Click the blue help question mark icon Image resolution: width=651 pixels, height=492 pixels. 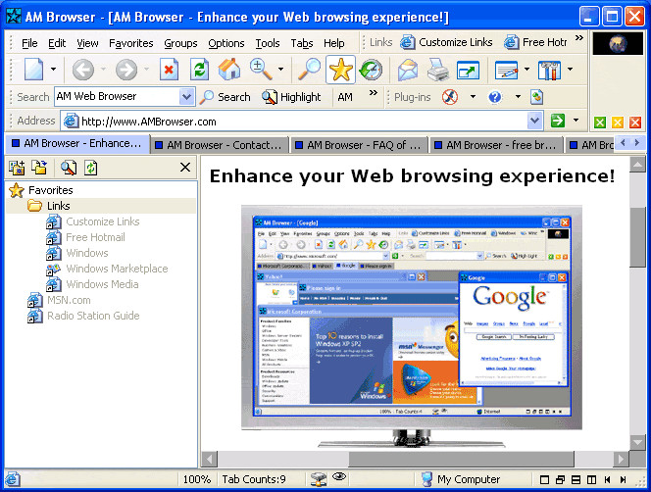pyautogui.click(x=494, y=97)
